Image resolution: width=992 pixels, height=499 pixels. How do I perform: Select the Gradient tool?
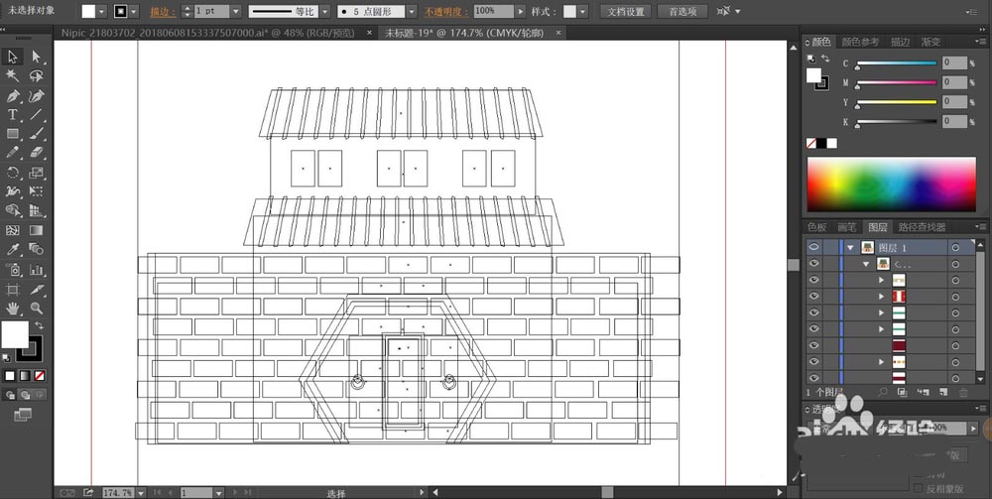pos(37,230)
